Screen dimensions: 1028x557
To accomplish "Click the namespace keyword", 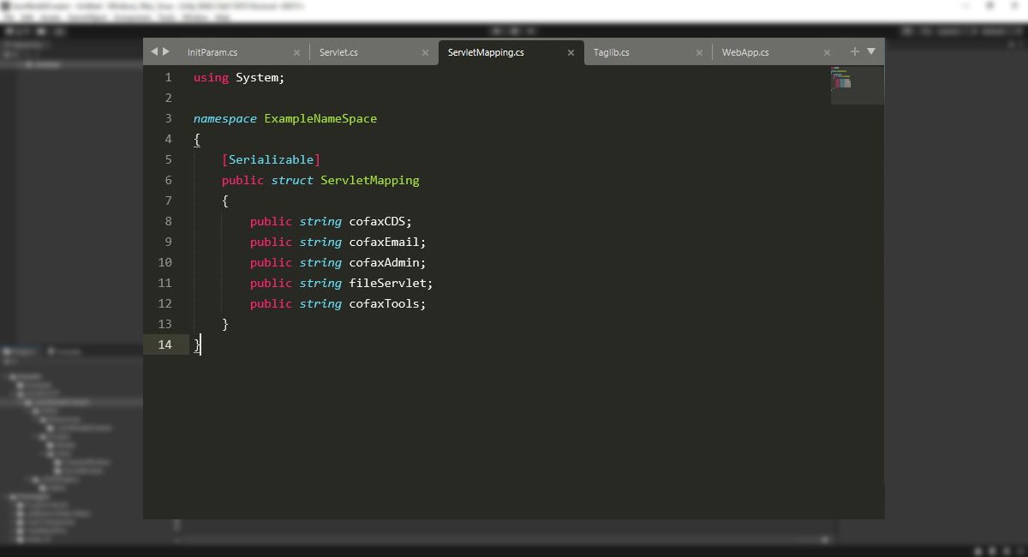I will click(225, 118).
